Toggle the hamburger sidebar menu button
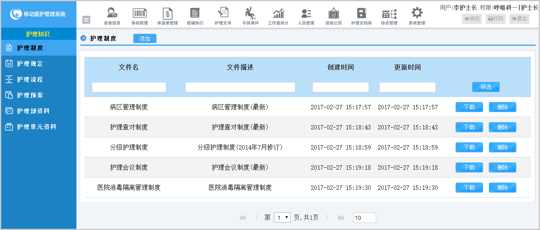Viewport: 540px width, 230px height. (86, 20)
